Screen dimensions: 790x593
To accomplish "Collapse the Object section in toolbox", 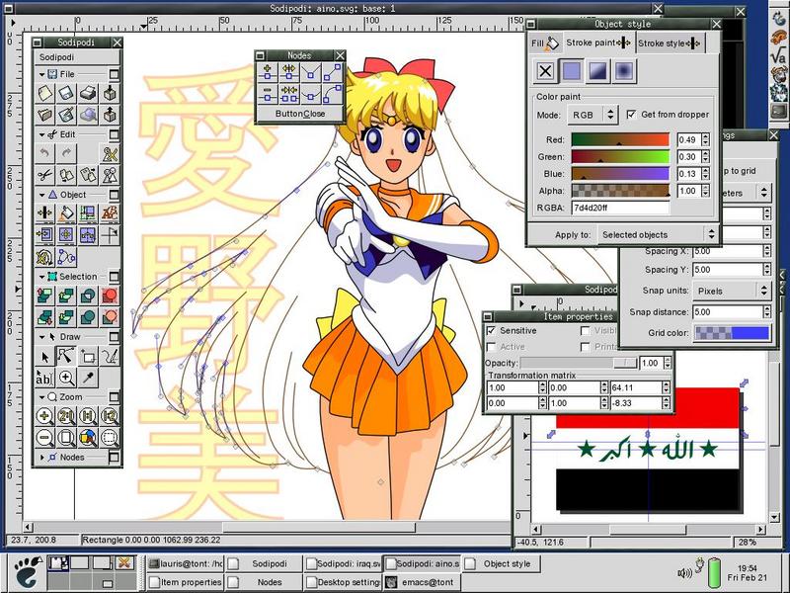I will coord(41,195).
